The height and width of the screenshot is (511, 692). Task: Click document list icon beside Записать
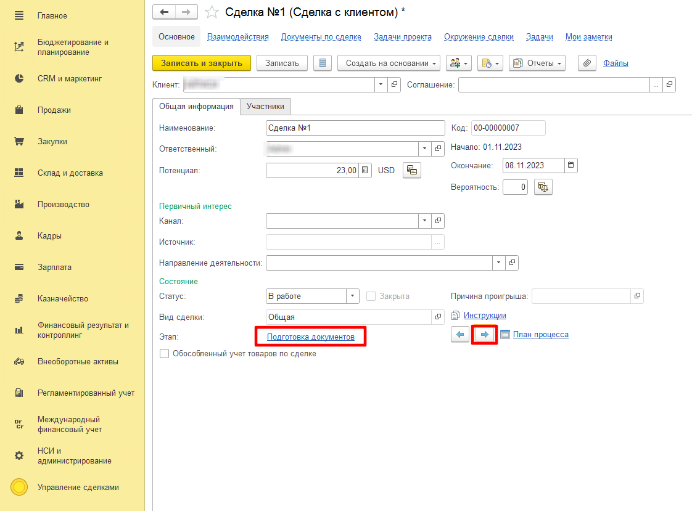tap(323, 63)
